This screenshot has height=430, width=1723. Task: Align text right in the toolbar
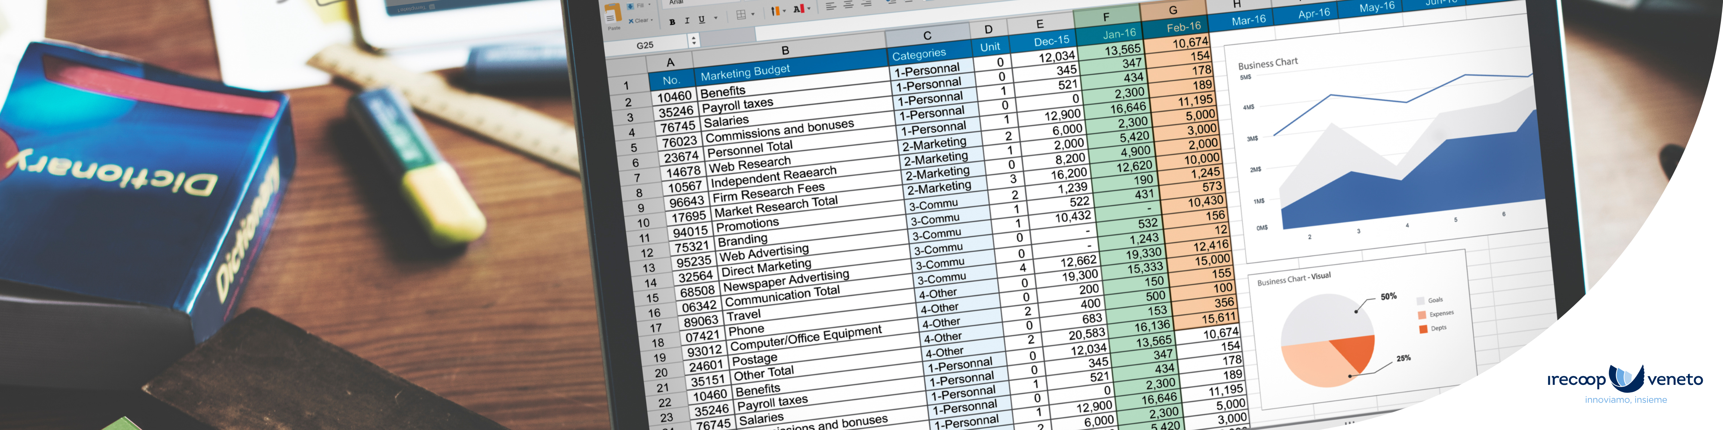(x=866, y=3)
